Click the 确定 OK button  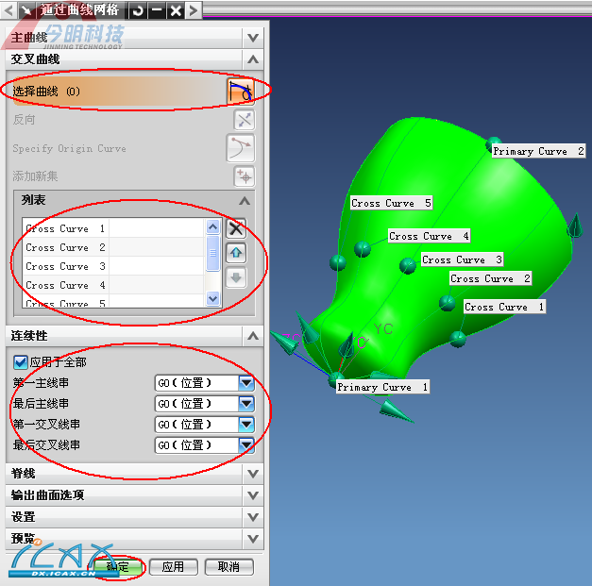click(119, 567)
